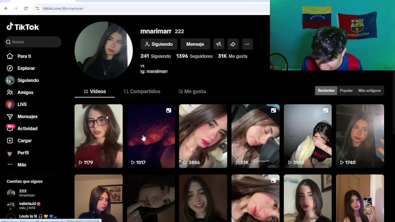Click the Cuentas que sigues heading

pos(24,181)
